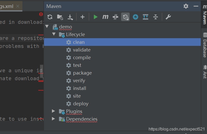Select the test lifecycle phase
This screenshot has width=207, height=134.
(x=122, y=65)
